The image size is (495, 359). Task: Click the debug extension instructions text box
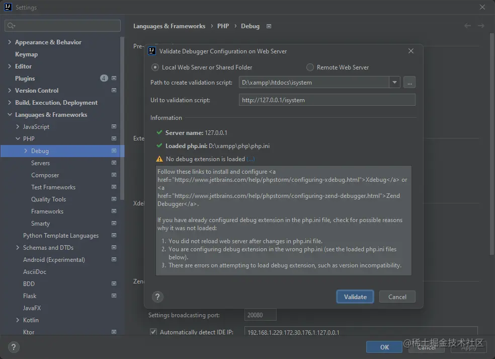tap(284, 220)
